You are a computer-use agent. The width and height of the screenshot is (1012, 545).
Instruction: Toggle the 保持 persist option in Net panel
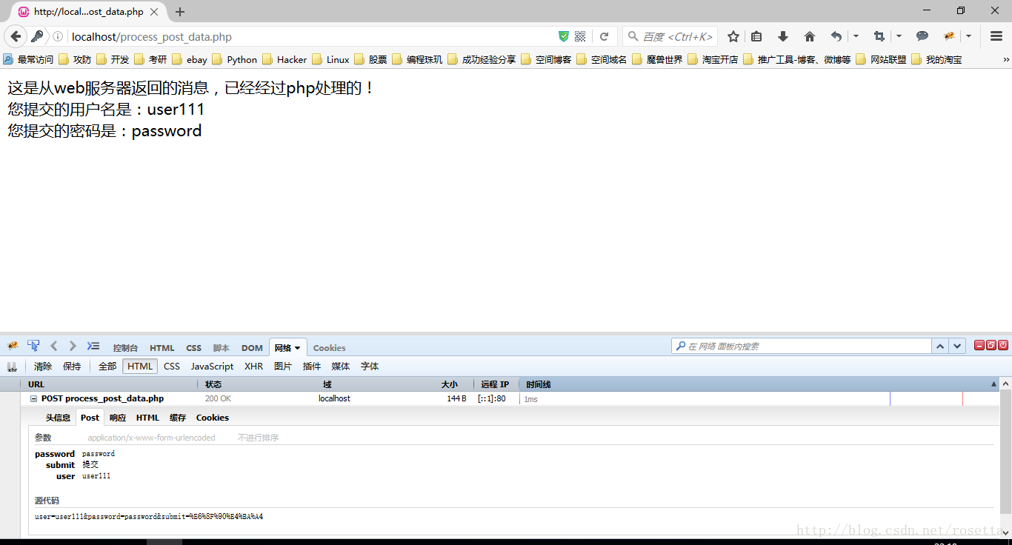[72, 367]
